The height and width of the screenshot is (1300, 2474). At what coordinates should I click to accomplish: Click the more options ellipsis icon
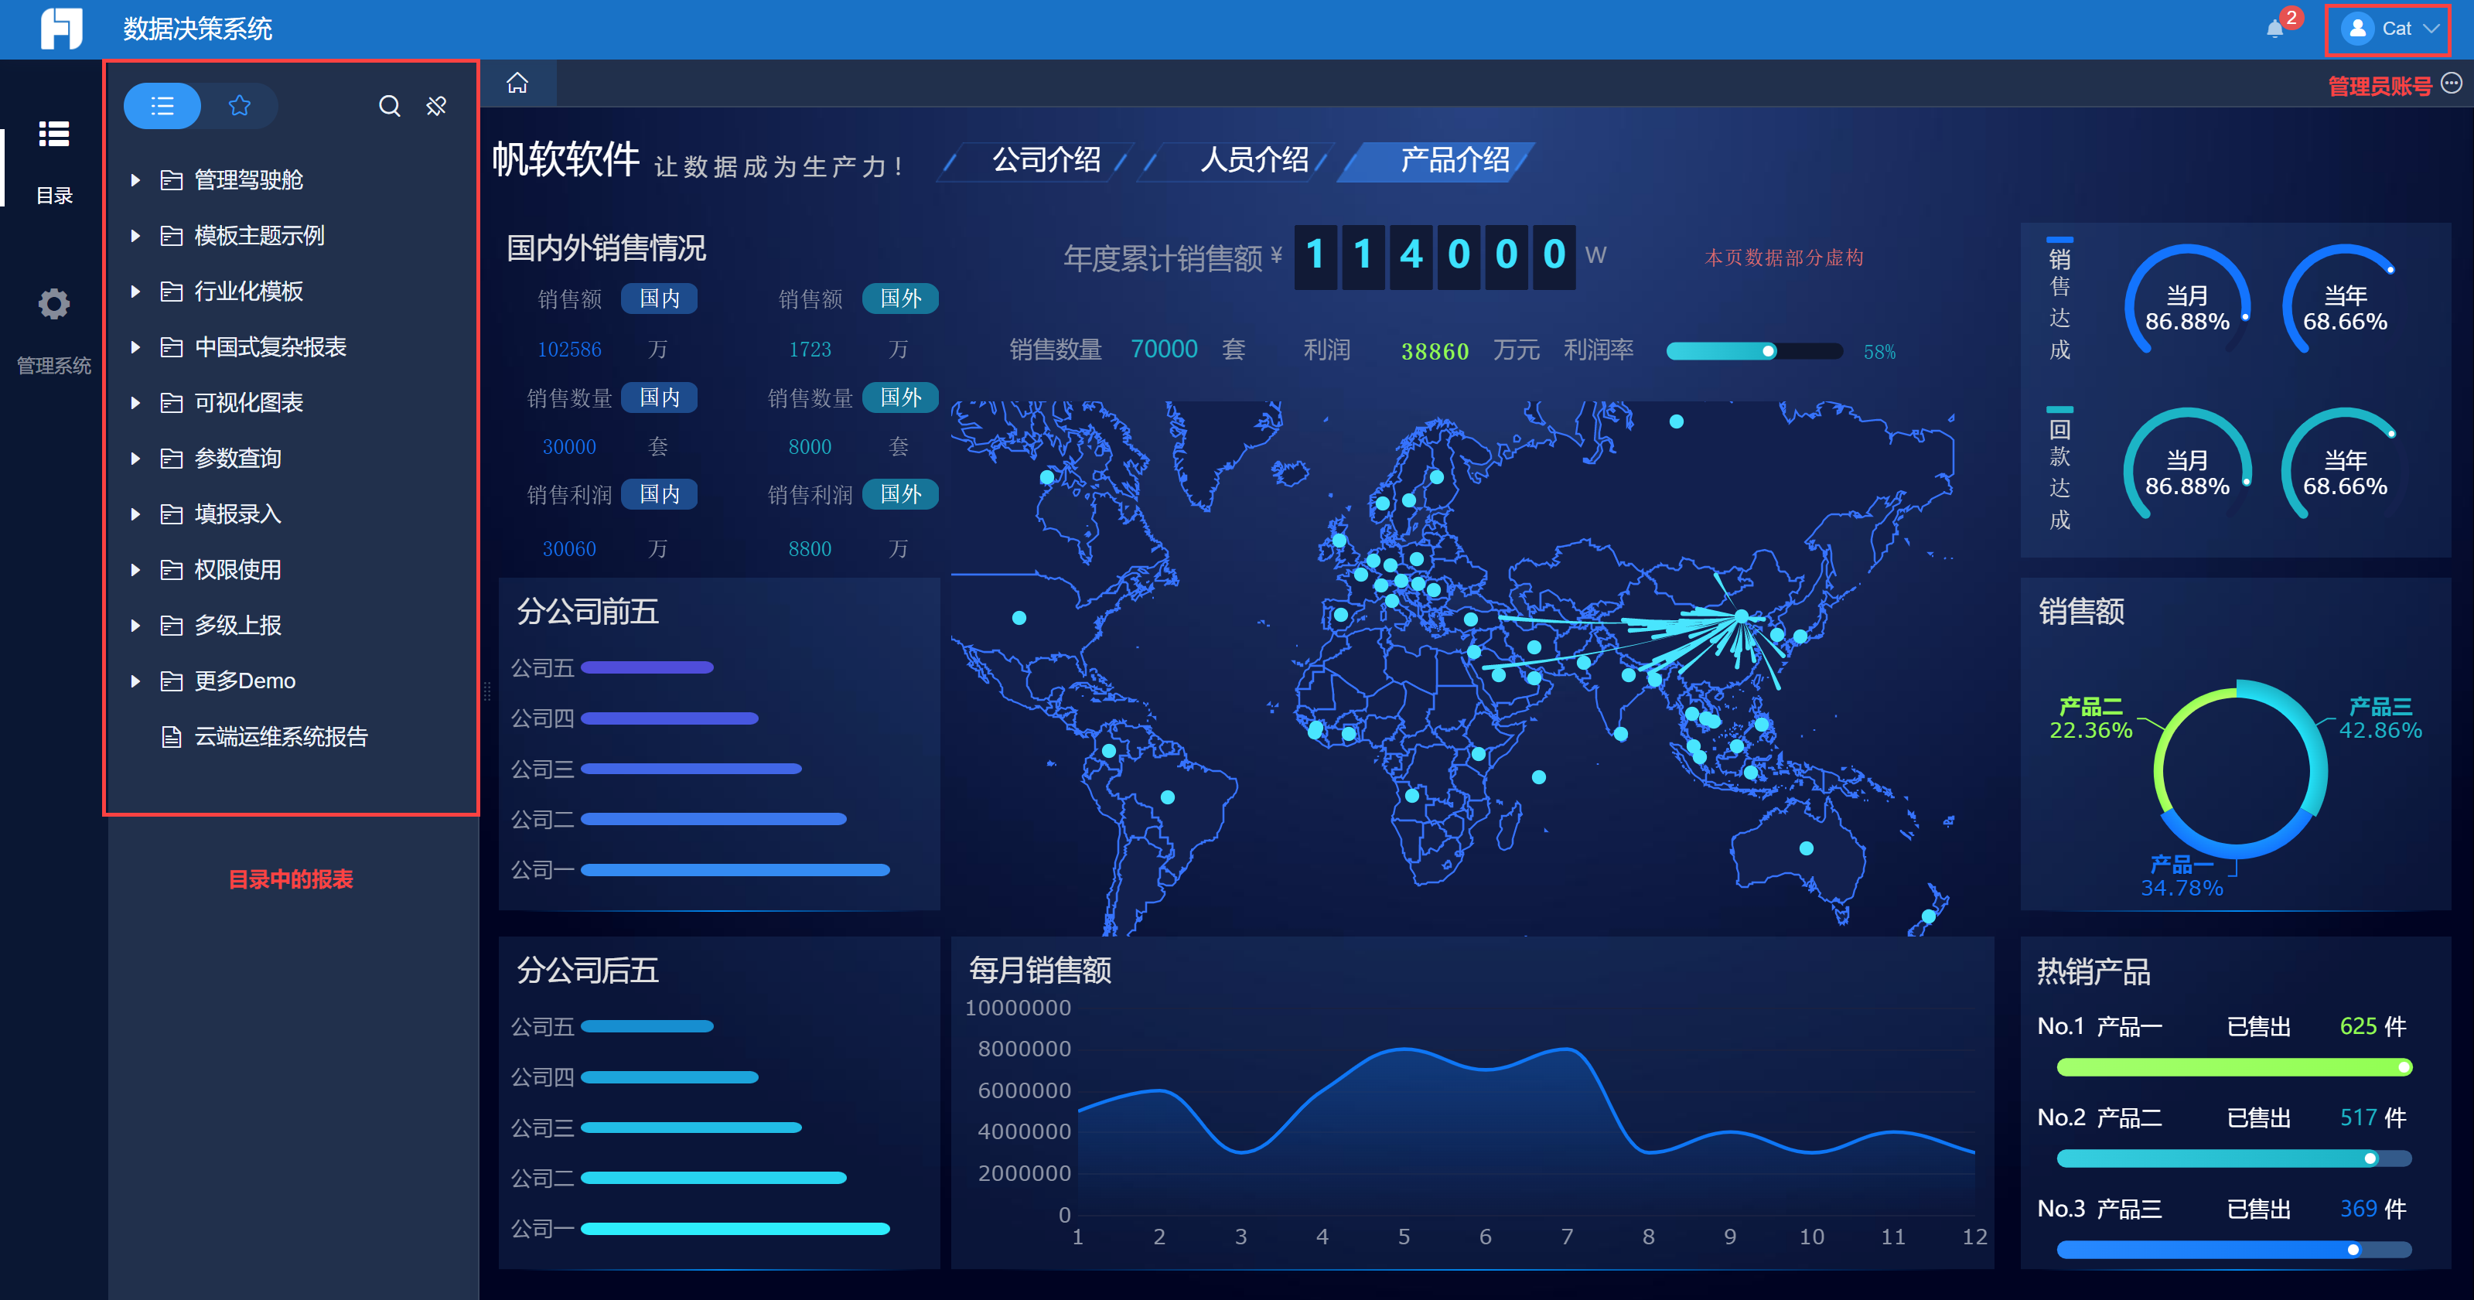point(2452,84)
